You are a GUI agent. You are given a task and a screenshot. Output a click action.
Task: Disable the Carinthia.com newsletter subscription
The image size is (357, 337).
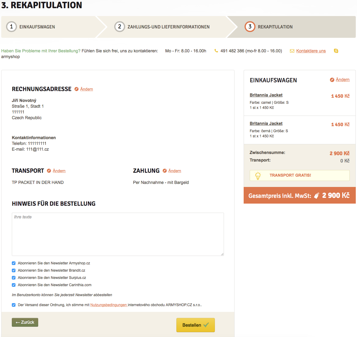point(14,285)
